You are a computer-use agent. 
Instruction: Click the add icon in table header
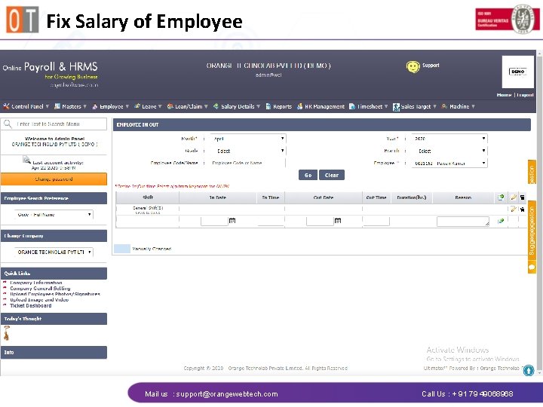point(501,197)
